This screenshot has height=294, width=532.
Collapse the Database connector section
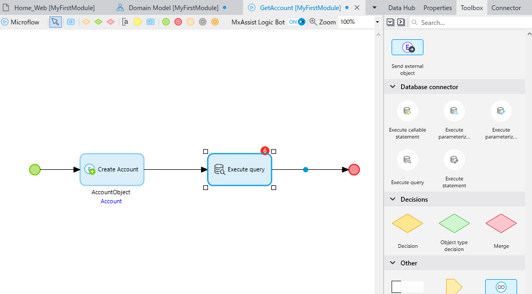coord(393,87)
